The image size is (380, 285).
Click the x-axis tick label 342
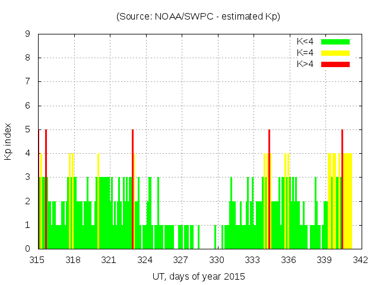(x=360, y=260)
